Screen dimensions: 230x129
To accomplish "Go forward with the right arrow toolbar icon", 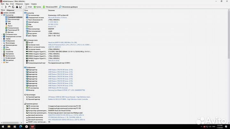I will coord(5,7).
